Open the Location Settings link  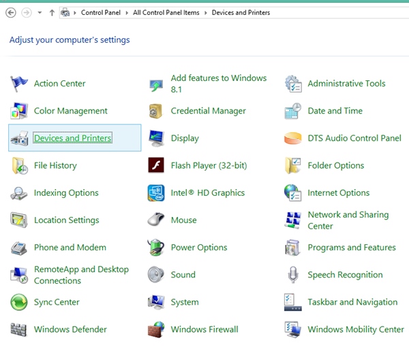(67, 220)
